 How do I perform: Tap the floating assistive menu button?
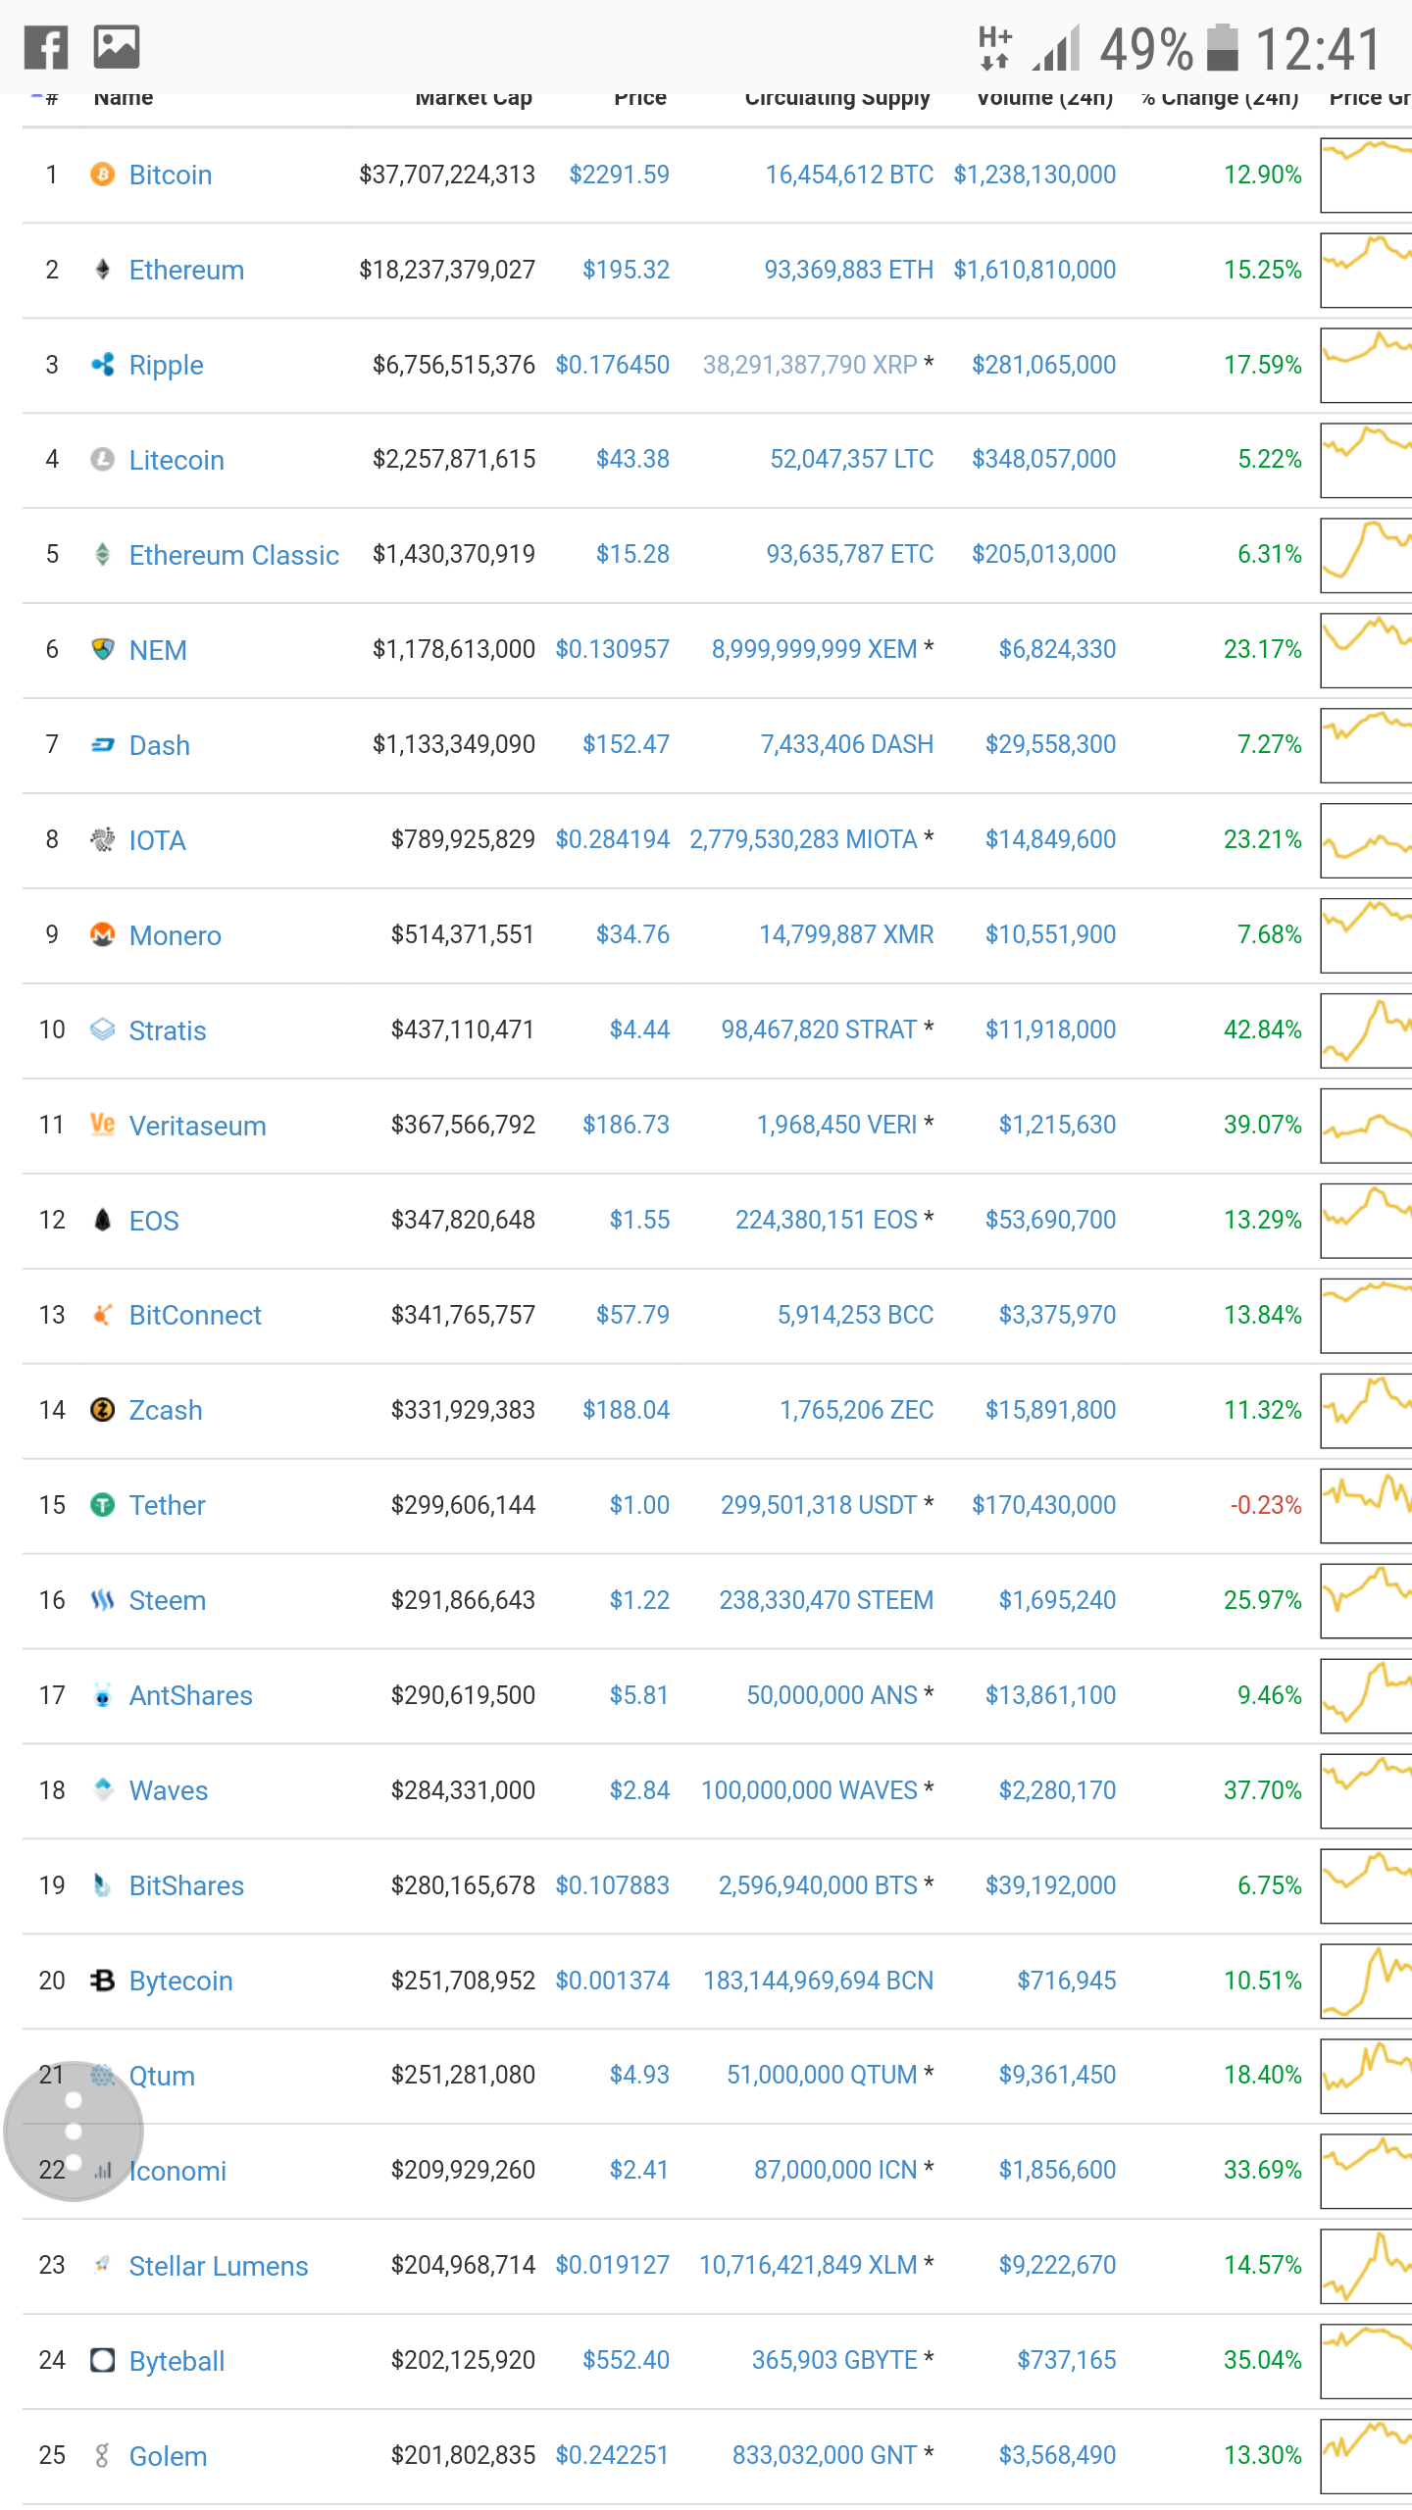click(x=74, y=2132)
